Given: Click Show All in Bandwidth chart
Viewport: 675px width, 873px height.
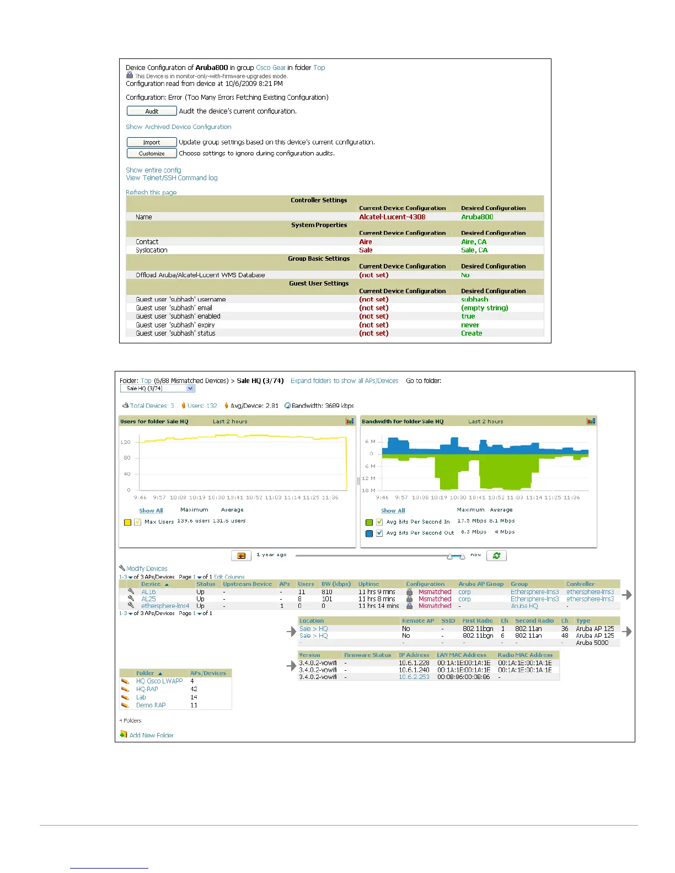Looking at the screenshot, I should [x=393, y=510].
